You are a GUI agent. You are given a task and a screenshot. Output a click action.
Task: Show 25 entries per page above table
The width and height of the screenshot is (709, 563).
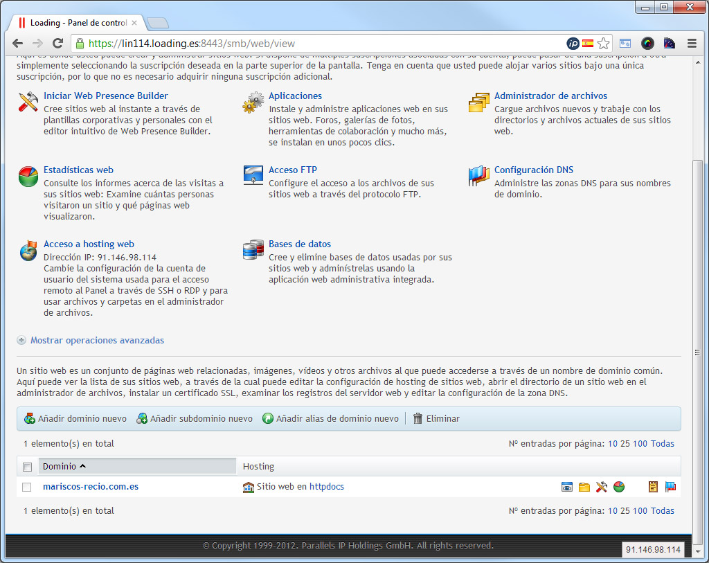click(625, 444)
